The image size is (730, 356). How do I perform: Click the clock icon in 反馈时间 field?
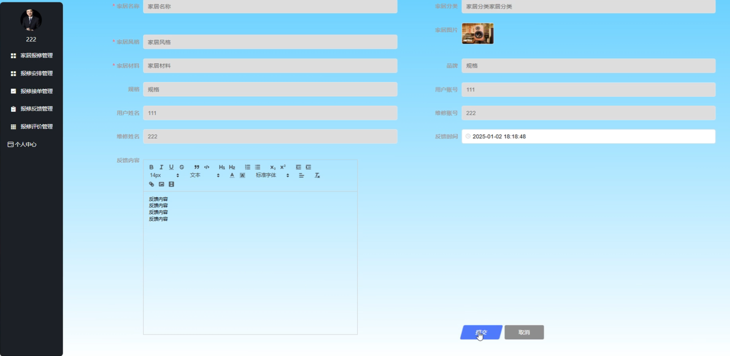click(468, 136)
